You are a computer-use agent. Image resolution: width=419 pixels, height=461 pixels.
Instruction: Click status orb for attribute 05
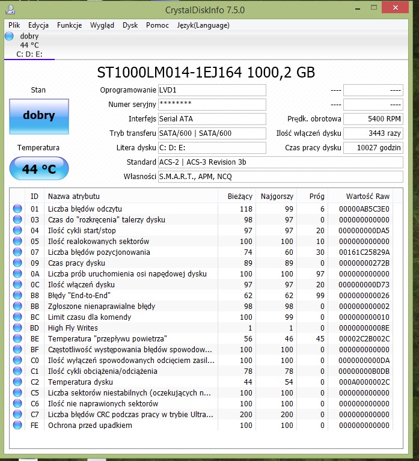click(x=17, y=242)
